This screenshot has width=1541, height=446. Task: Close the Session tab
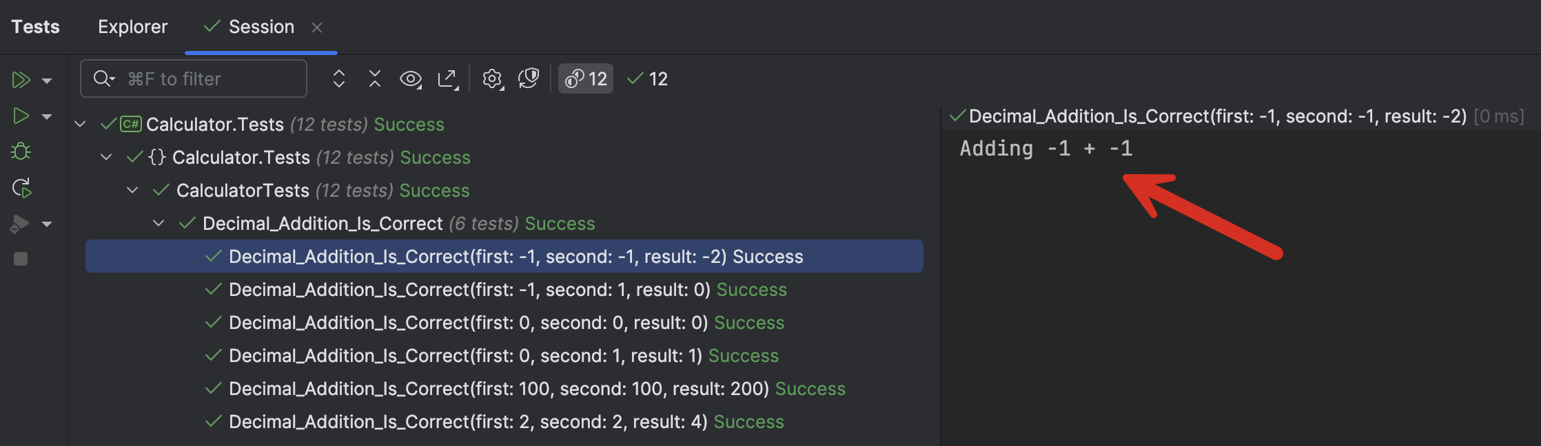(x=317, y=28)
